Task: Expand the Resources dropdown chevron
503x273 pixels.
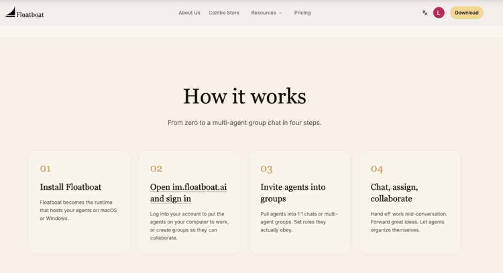Action: coord(280,13)
